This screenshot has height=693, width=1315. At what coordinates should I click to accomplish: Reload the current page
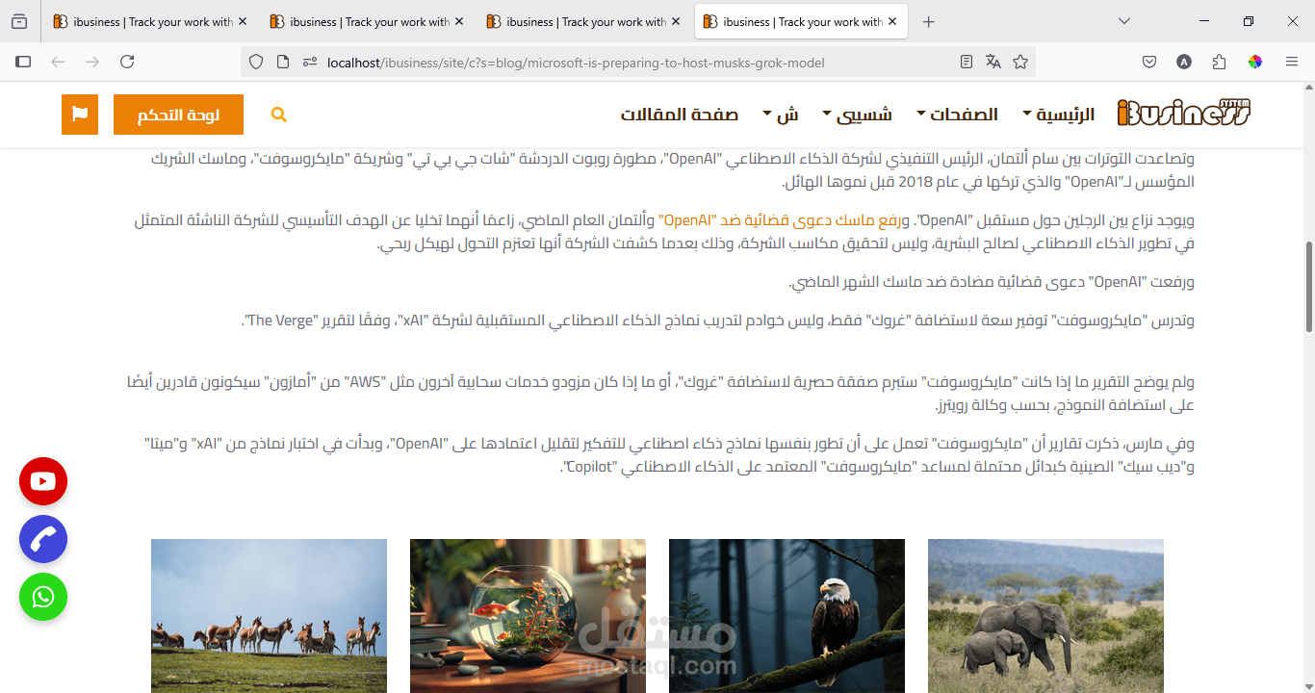pyautogui.click(x=127, y=62)
